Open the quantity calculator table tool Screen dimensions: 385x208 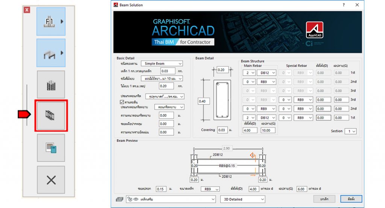pos(51,148)
